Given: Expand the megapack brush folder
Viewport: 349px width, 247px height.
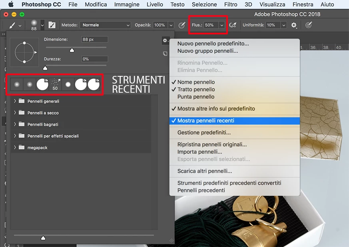Looking at the screenshot, I should coord(15,147).
